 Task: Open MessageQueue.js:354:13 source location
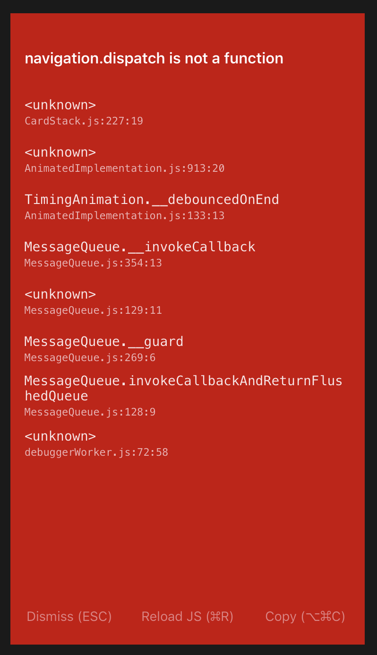click(x=93, y=263)
